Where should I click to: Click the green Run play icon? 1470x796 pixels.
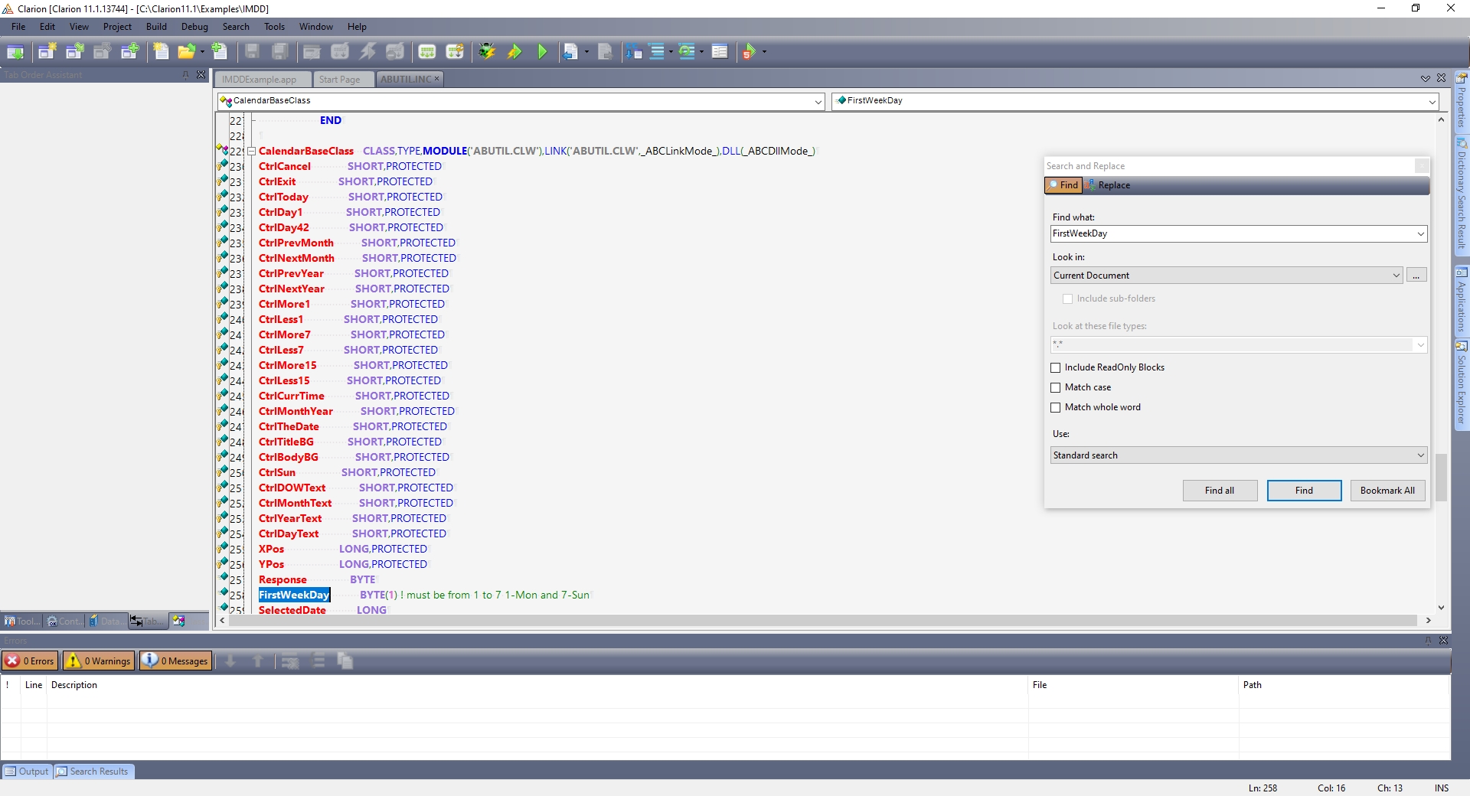coord(542,52)
